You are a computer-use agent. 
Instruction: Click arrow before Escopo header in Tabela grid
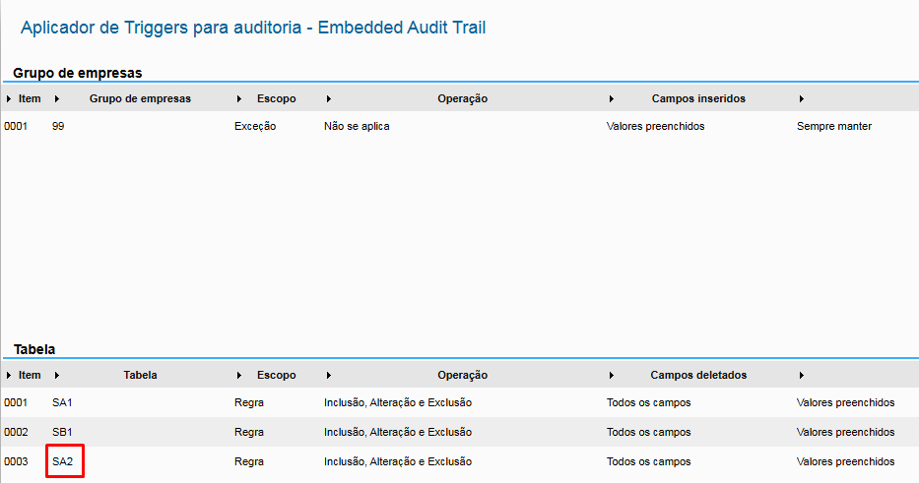[240, 376]
